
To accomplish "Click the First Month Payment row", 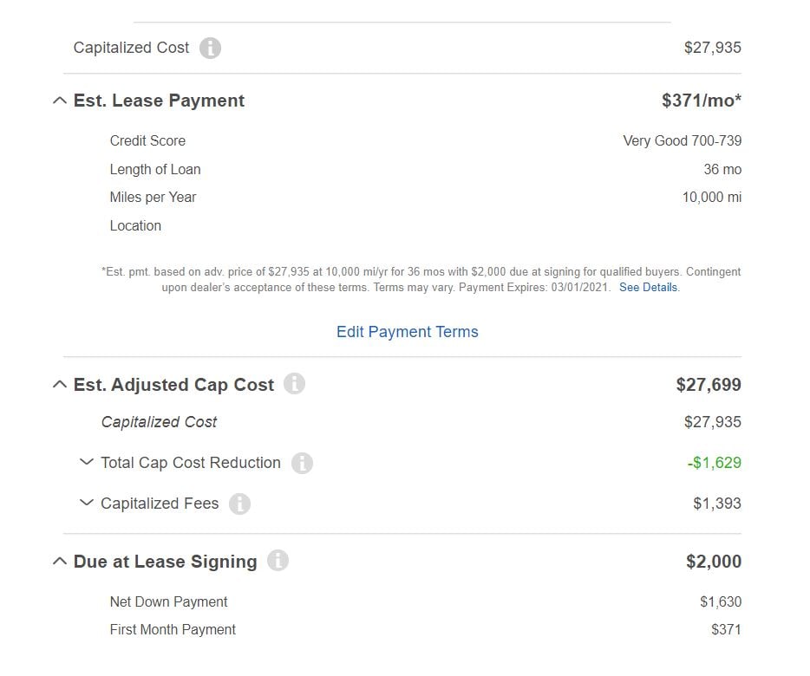I will coord(425,629).
